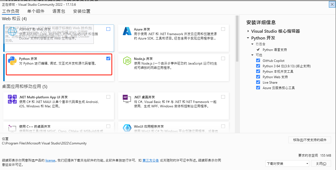Image resolution: width=336 pixels, height=170 pixels.
Task: Click the Python development logo icon
Action: [x=12, y=61]
